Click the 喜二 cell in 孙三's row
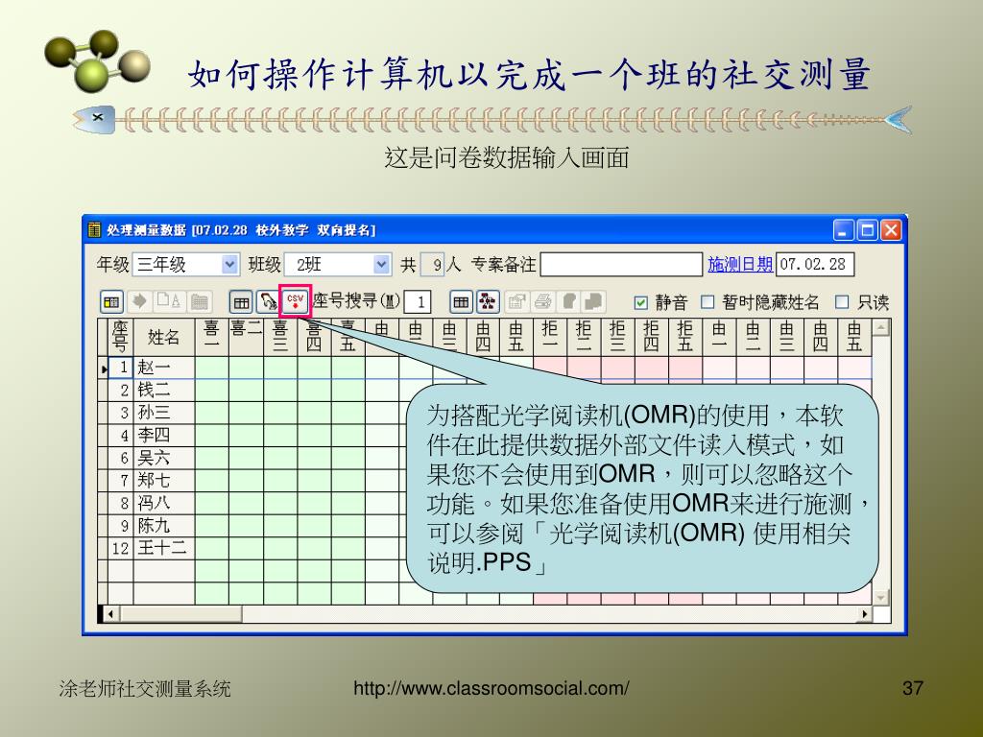Image resolution: width=983 pixels, height=737 pixels. [246, 413]
